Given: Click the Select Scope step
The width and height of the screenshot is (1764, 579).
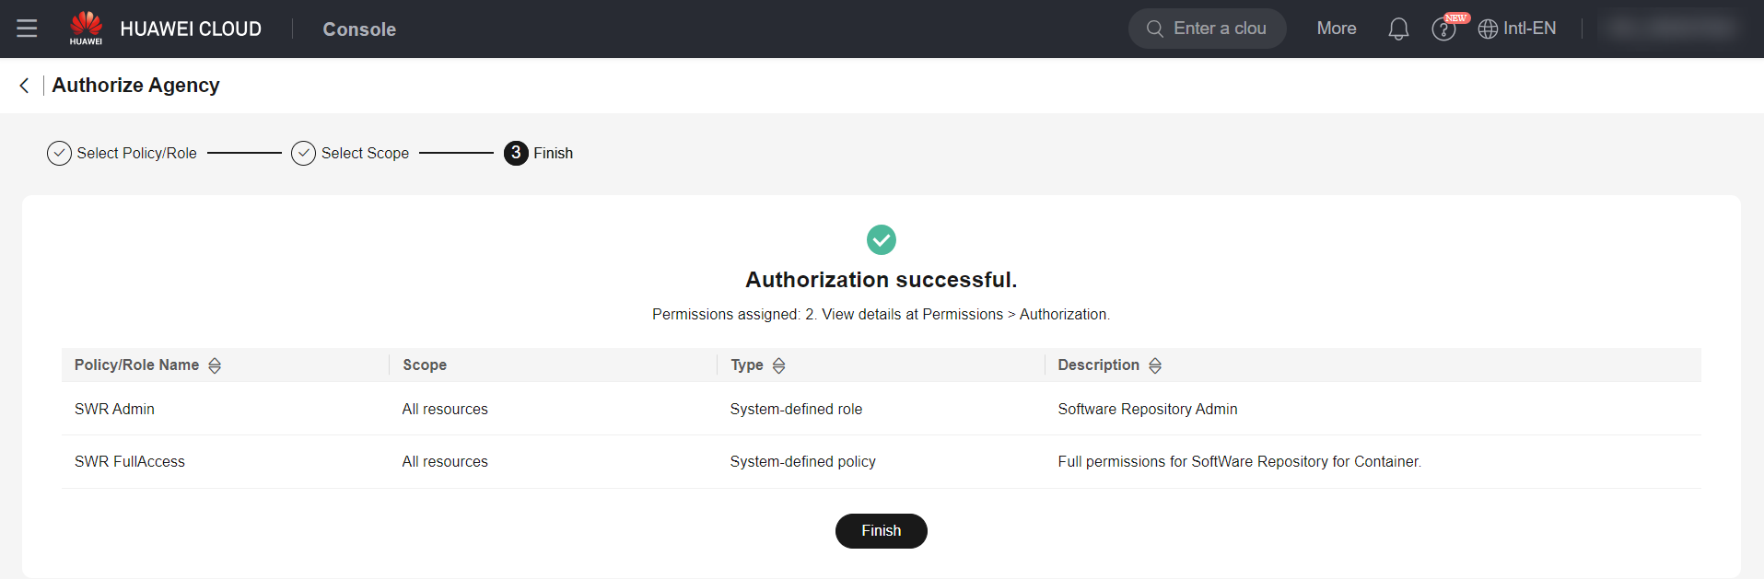Looking at the screenshot, I should click(x=365, y=154).
